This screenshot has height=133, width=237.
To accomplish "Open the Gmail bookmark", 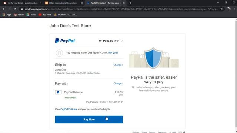I will (x=19, y=15).
